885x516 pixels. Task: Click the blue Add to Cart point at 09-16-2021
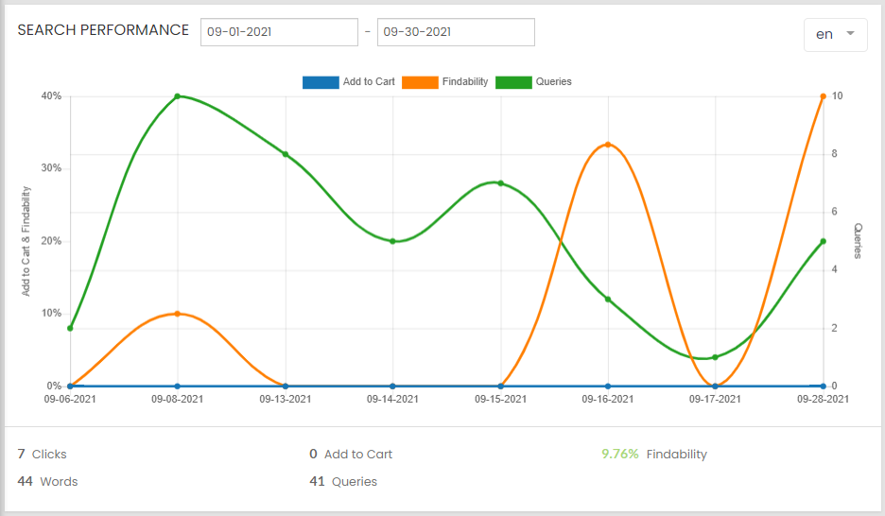tap(608, 387)
